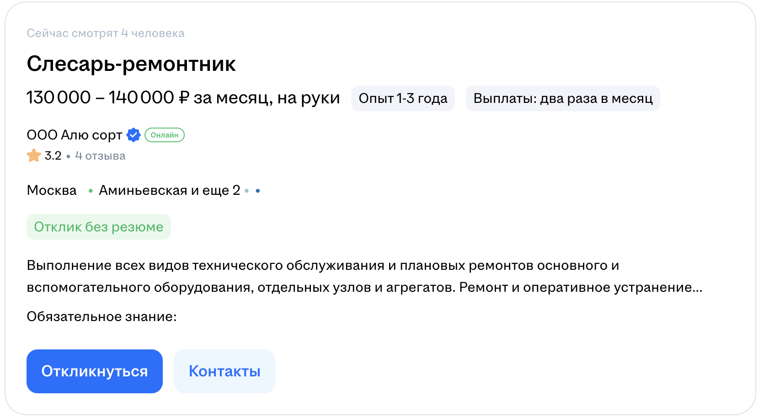The image size is (759, 418).
Task: Click the blue verified checkmark badge
Action: point(133,135)
